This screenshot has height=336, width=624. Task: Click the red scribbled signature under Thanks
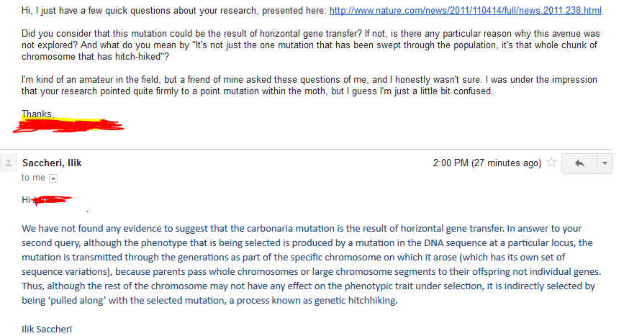coord(68,126)
